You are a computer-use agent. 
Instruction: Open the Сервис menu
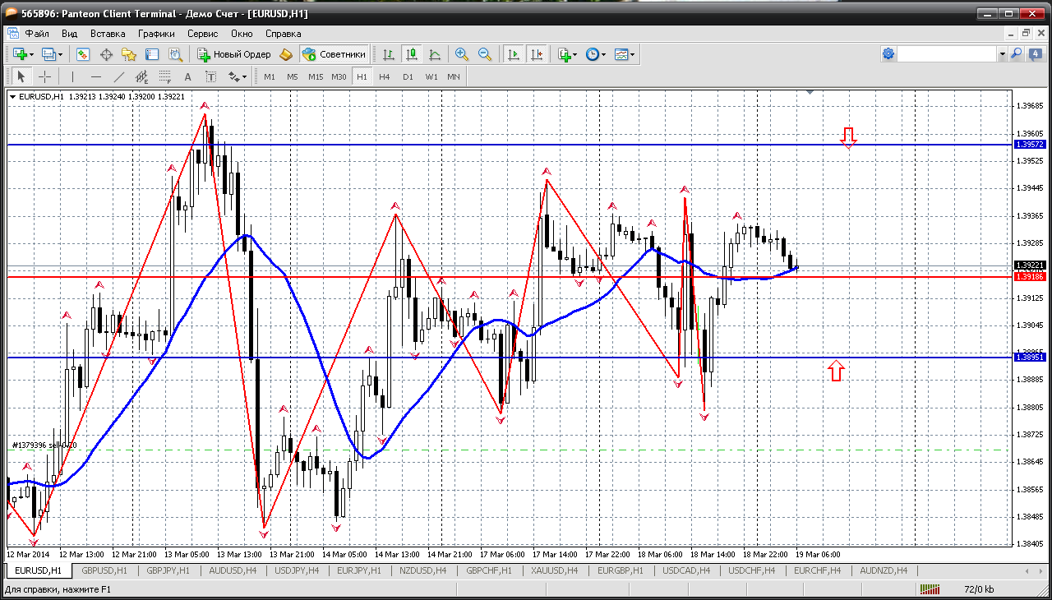[x=202, y=34]
